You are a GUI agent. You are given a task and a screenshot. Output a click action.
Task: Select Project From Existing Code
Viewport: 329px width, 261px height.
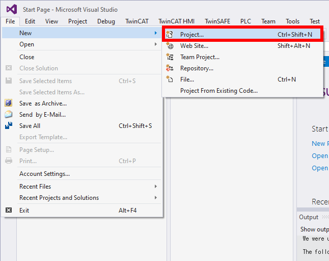coord(218,91)
